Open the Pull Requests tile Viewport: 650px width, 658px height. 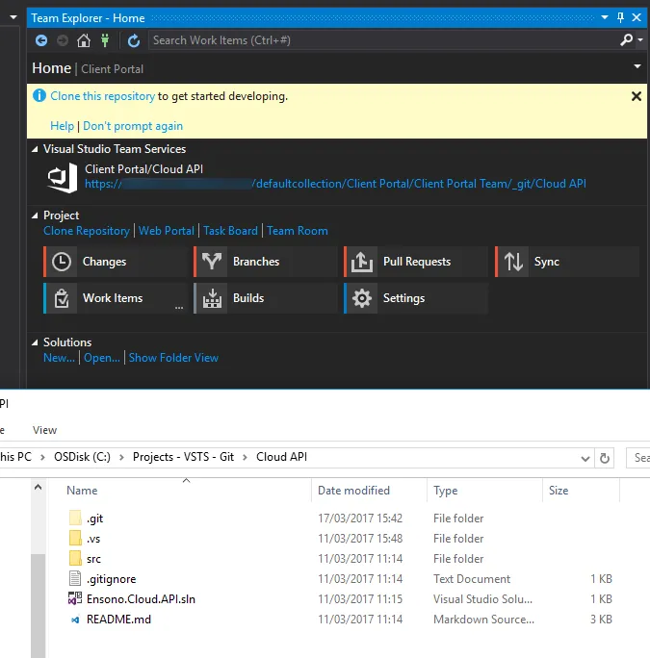click(416, 262)
